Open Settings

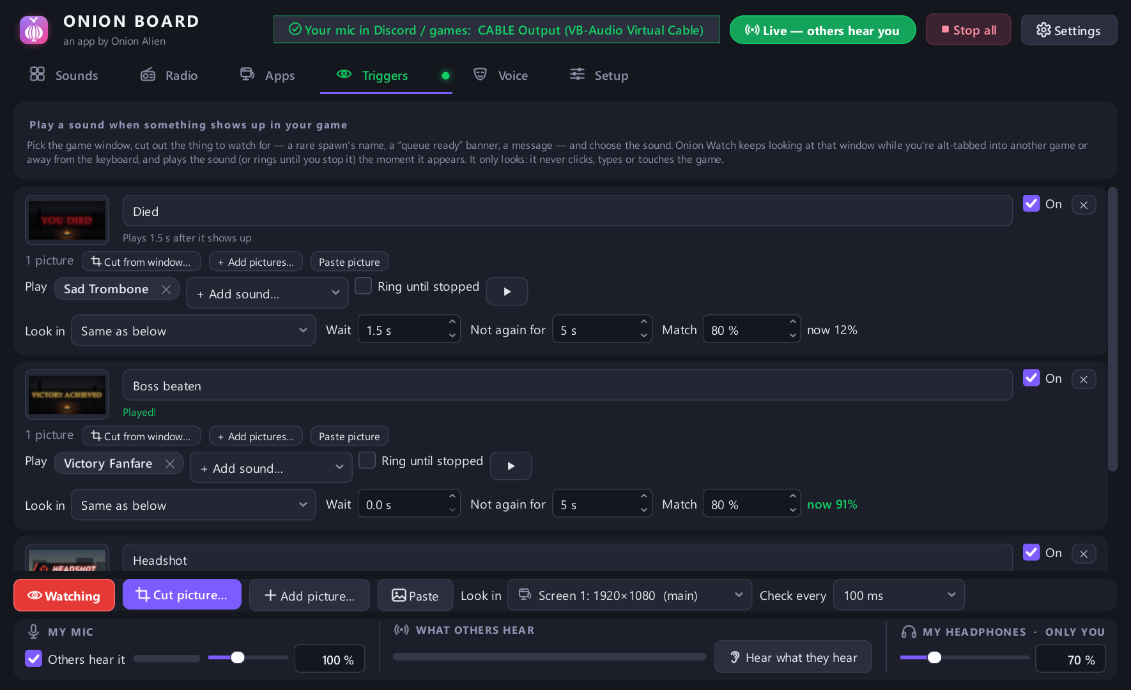(1069, 30)
